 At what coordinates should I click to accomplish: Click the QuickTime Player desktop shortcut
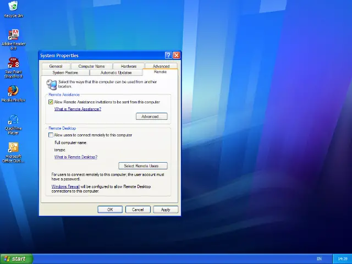(13, 120)
